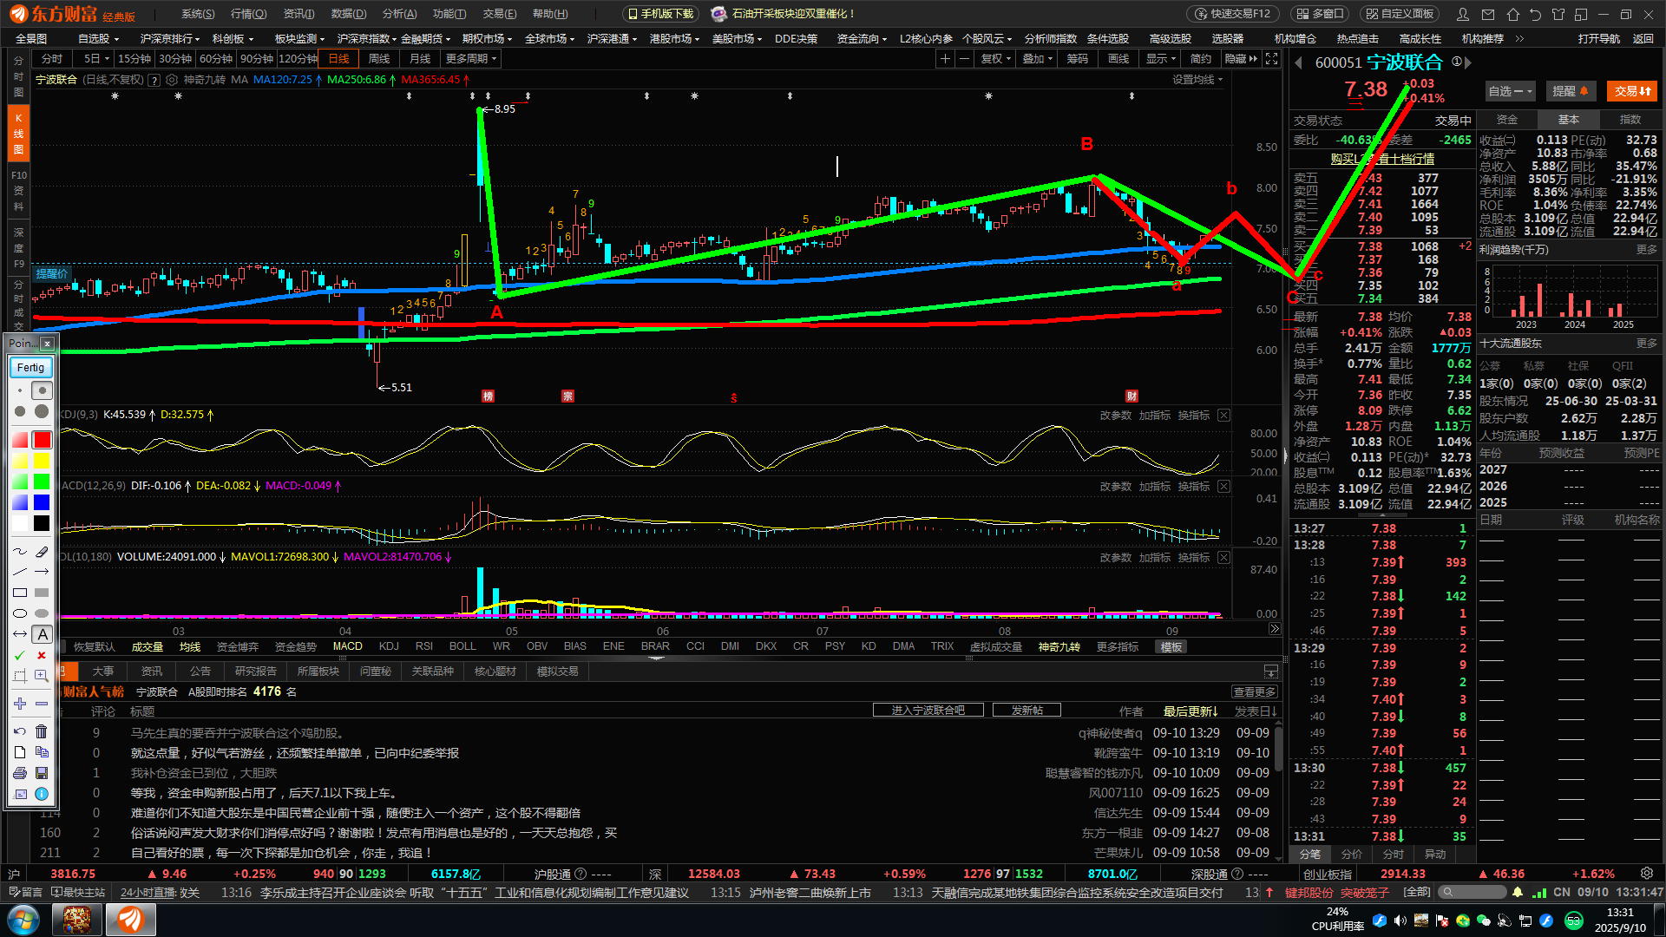Switch chart to 周线 weekly period
The image size is (1666, 937).
(x=379, y=58)
